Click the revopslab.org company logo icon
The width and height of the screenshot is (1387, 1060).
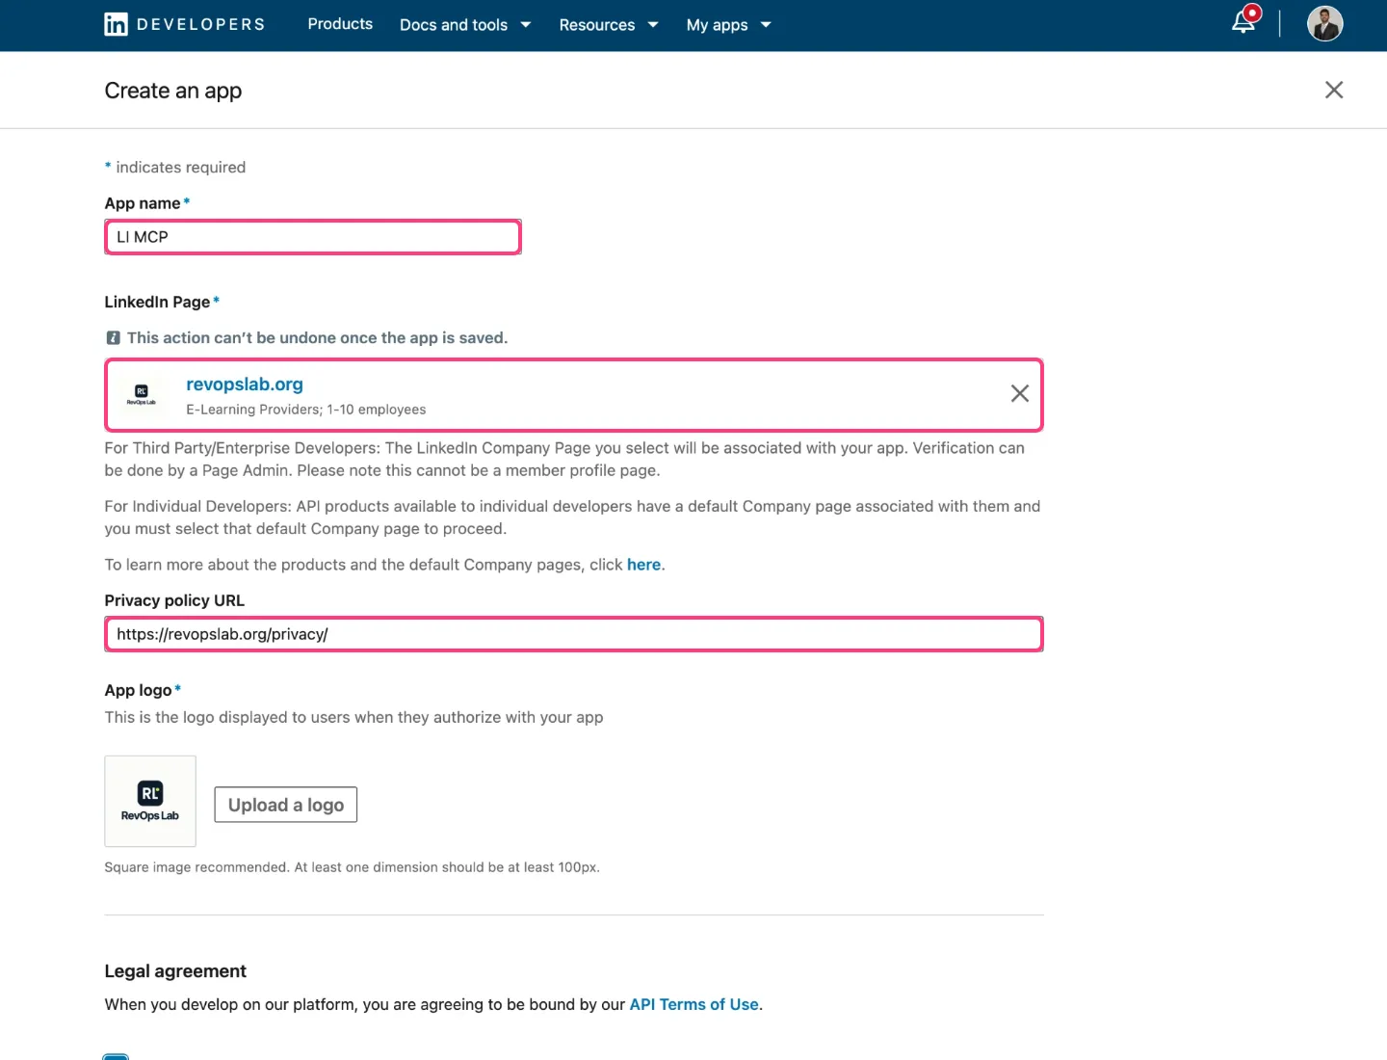pos(142,394)
